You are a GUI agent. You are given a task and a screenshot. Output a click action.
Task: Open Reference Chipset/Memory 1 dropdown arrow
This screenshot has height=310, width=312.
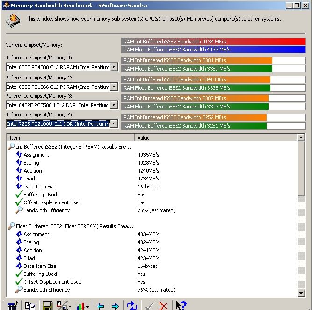(x=114, y=67)
